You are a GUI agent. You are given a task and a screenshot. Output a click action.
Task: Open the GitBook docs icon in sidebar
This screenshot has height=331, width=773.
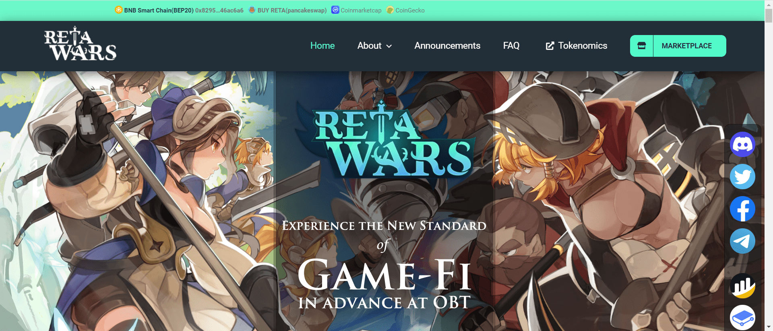pyautogui.click(x=742, y=318)
